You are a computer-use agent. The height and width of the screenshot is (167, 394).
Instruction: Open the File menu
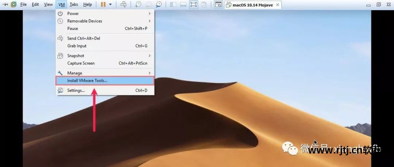click(x=23, y=4)
